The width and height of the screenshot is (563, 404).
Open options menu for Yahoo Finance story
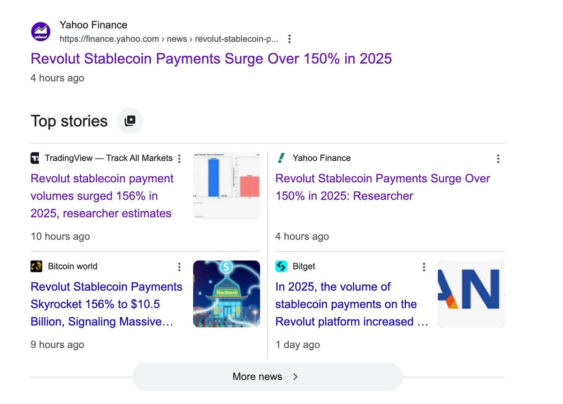coord(498,159)
